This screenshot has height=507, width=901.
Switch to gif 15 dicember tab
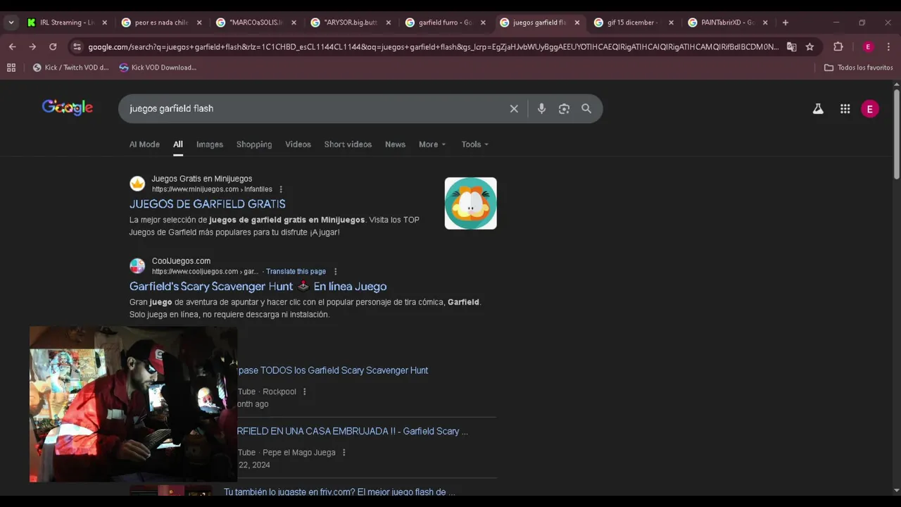pyautogui.click(x=634, y=23)
